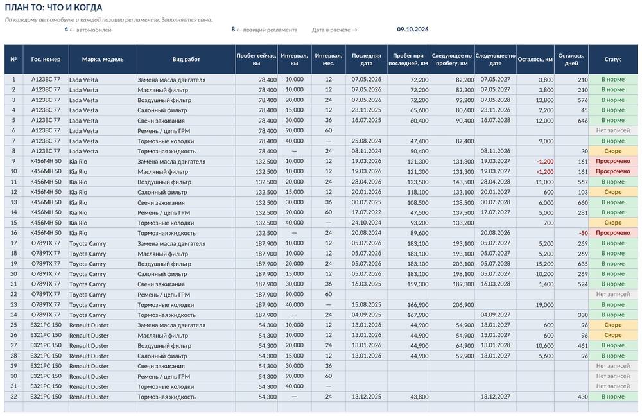Click 187,900 mileage in row 19
This screenshot has width=642, height=416.
pos(256,264)
